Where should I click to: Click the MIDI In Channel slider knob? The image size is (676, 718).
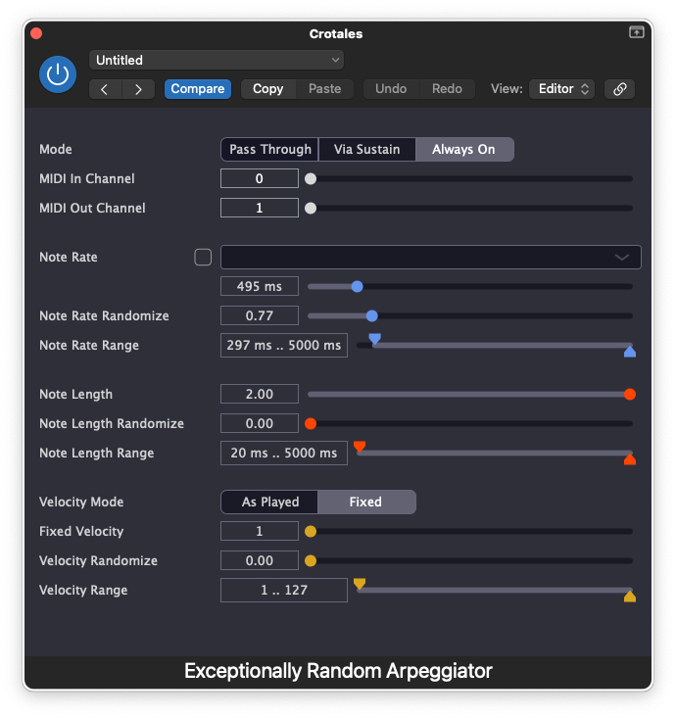pyautogui.click(x=311, y=178)
